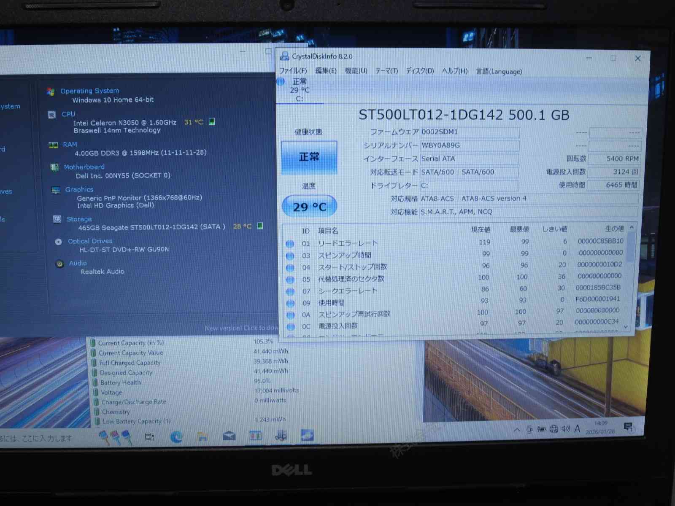Click the blue 正常 health status button

tap(309, 157)
